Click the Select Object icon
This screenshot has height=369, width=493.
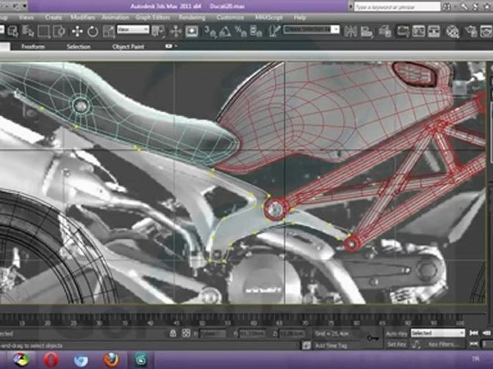[13, 31]
